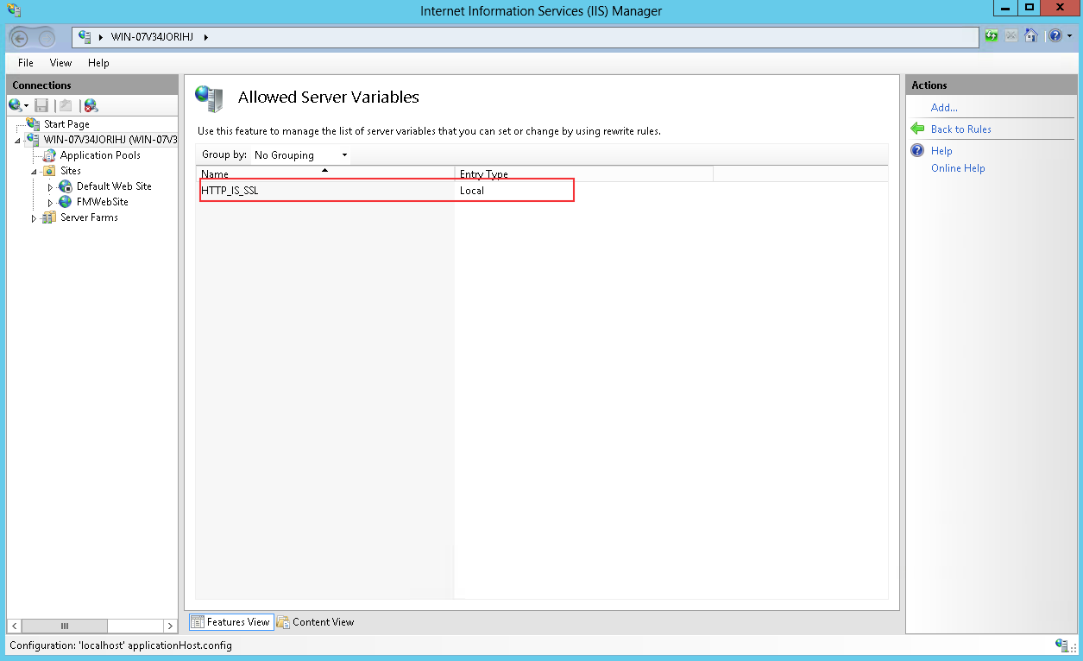Click the Home icon in top toolbar
The image size is (1083, 661).
pyautogui.click(x=1030, y=36)
